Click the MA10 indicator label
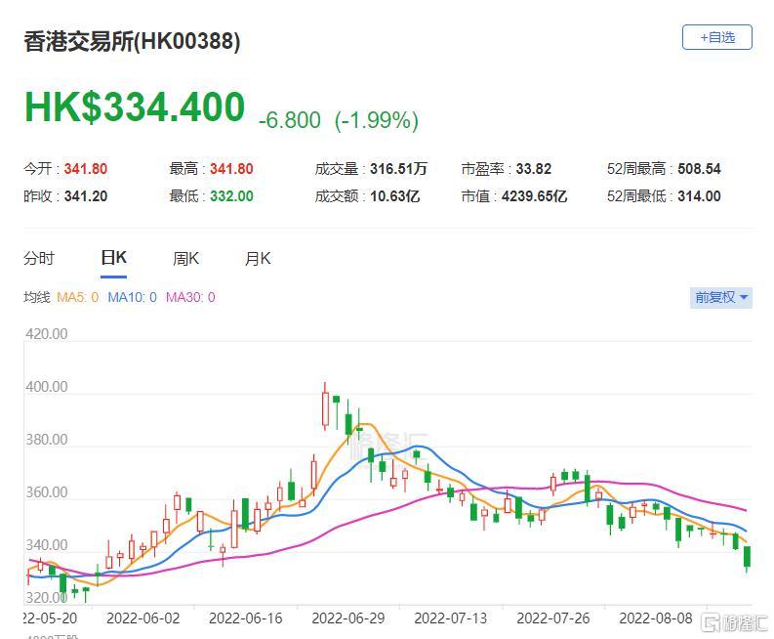The height and width of the screenshot is (639, 774). pos(132,297)
